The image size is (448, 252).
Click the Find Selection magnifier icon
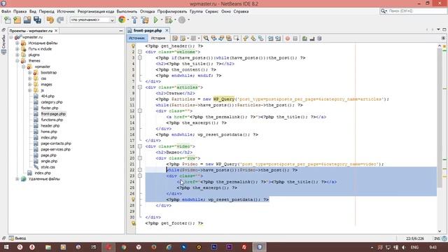206,38
